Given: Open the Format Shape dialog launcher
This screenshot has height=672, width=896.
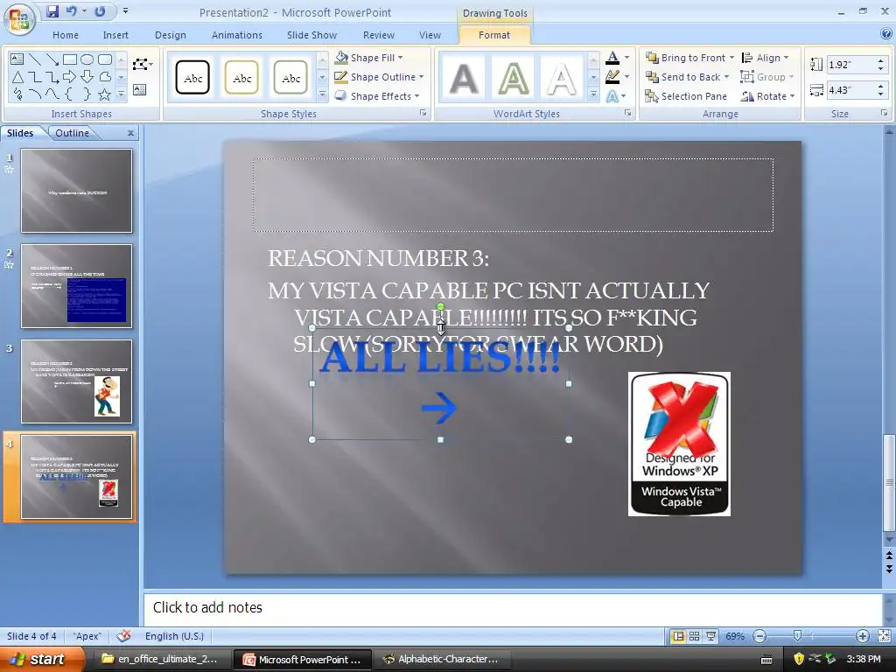Looking at the screenshot, I should 423,113.
